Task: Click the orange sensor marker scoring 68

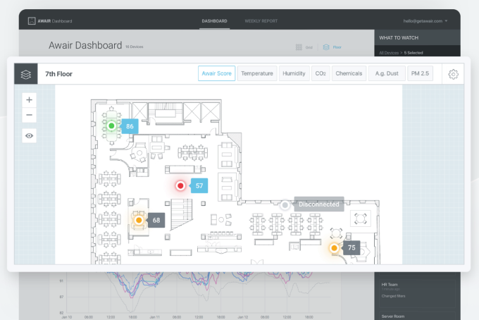Action: point(139,221)
